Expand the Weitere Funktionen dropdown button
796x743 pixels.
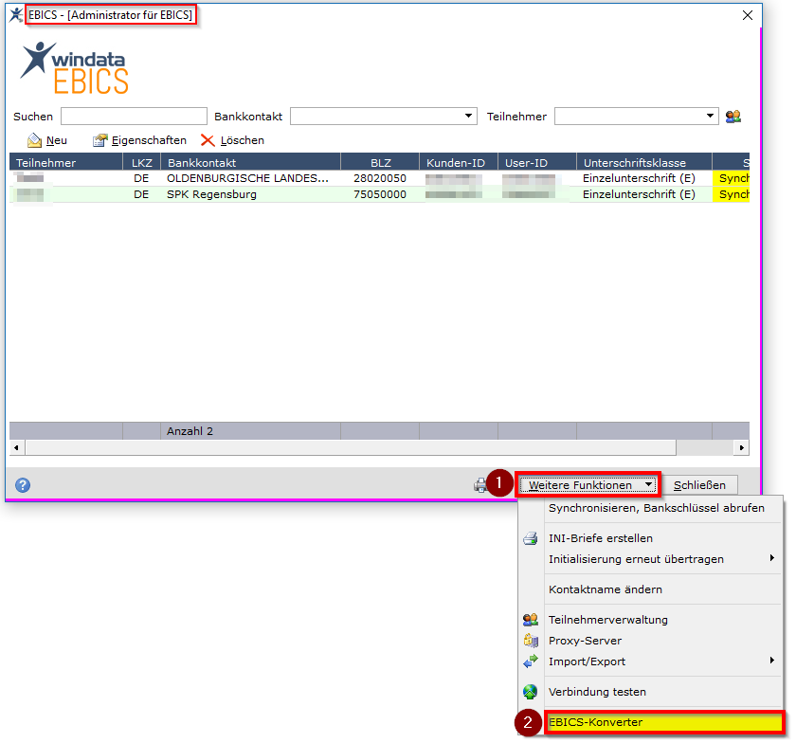[588, 485]
